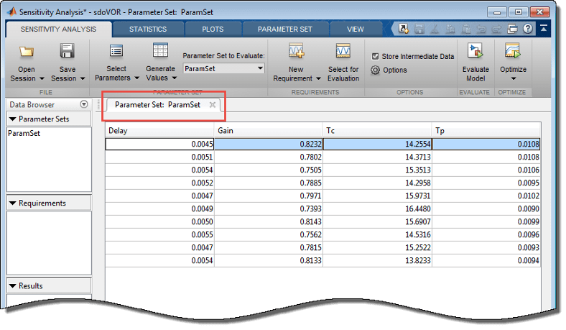Select the Gain cell 0.8232
The image size is (566, 330).
[268, 145]
